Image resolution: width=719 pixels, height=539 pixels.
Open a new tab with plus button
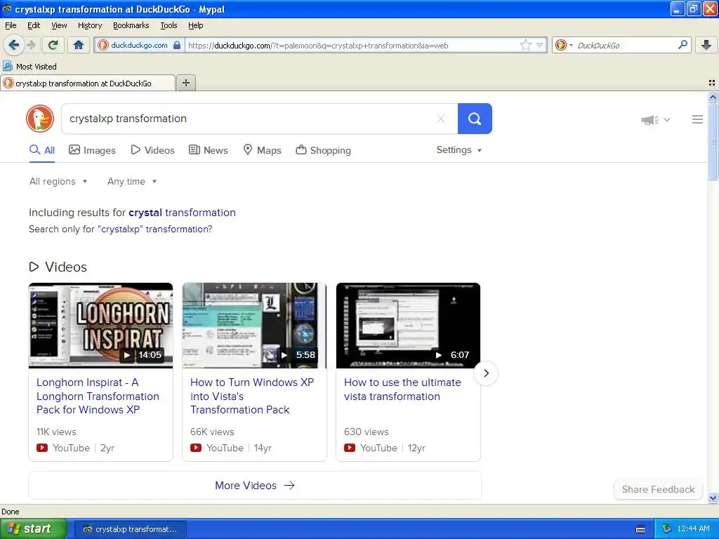pyautogui.click(x=185, y=83)
